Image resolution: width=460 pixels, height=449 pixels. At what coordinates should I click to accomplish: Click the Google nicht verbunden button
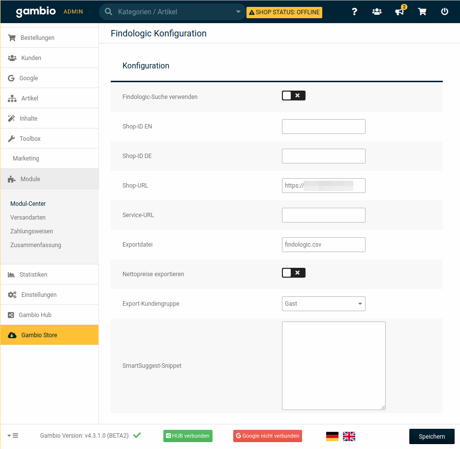tap(267, 436)
